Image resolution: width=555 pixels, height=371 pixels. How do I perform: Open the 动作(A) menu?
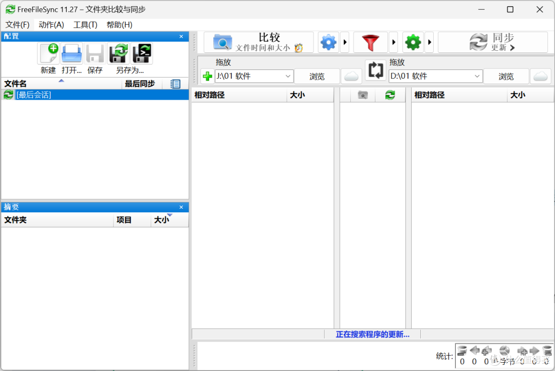pyautogui.click(x=51, y=24)
